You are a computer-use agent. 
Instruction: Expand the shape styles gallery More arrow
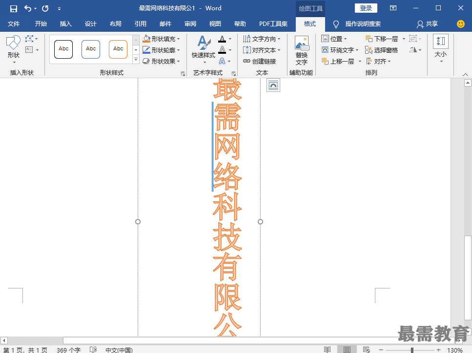point(136,60)
